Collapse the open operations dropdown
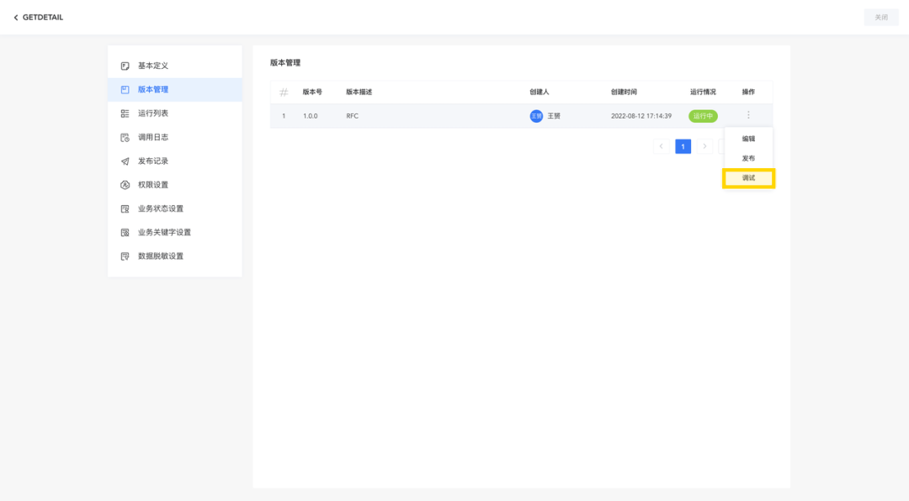Screen dimensions: 909x501 coord(750,115)
